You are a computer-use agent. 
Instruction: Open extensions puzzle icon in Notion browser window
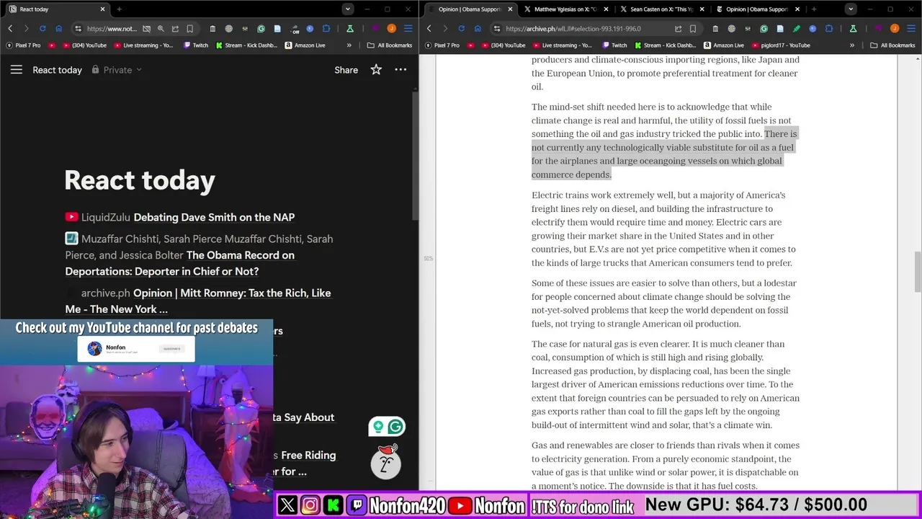pyautogui.click(x=326, y=29)
